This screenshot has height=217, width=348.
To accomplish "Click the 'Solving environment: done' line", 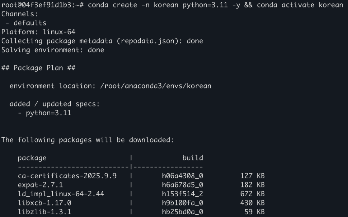I will tap(53, 50).
